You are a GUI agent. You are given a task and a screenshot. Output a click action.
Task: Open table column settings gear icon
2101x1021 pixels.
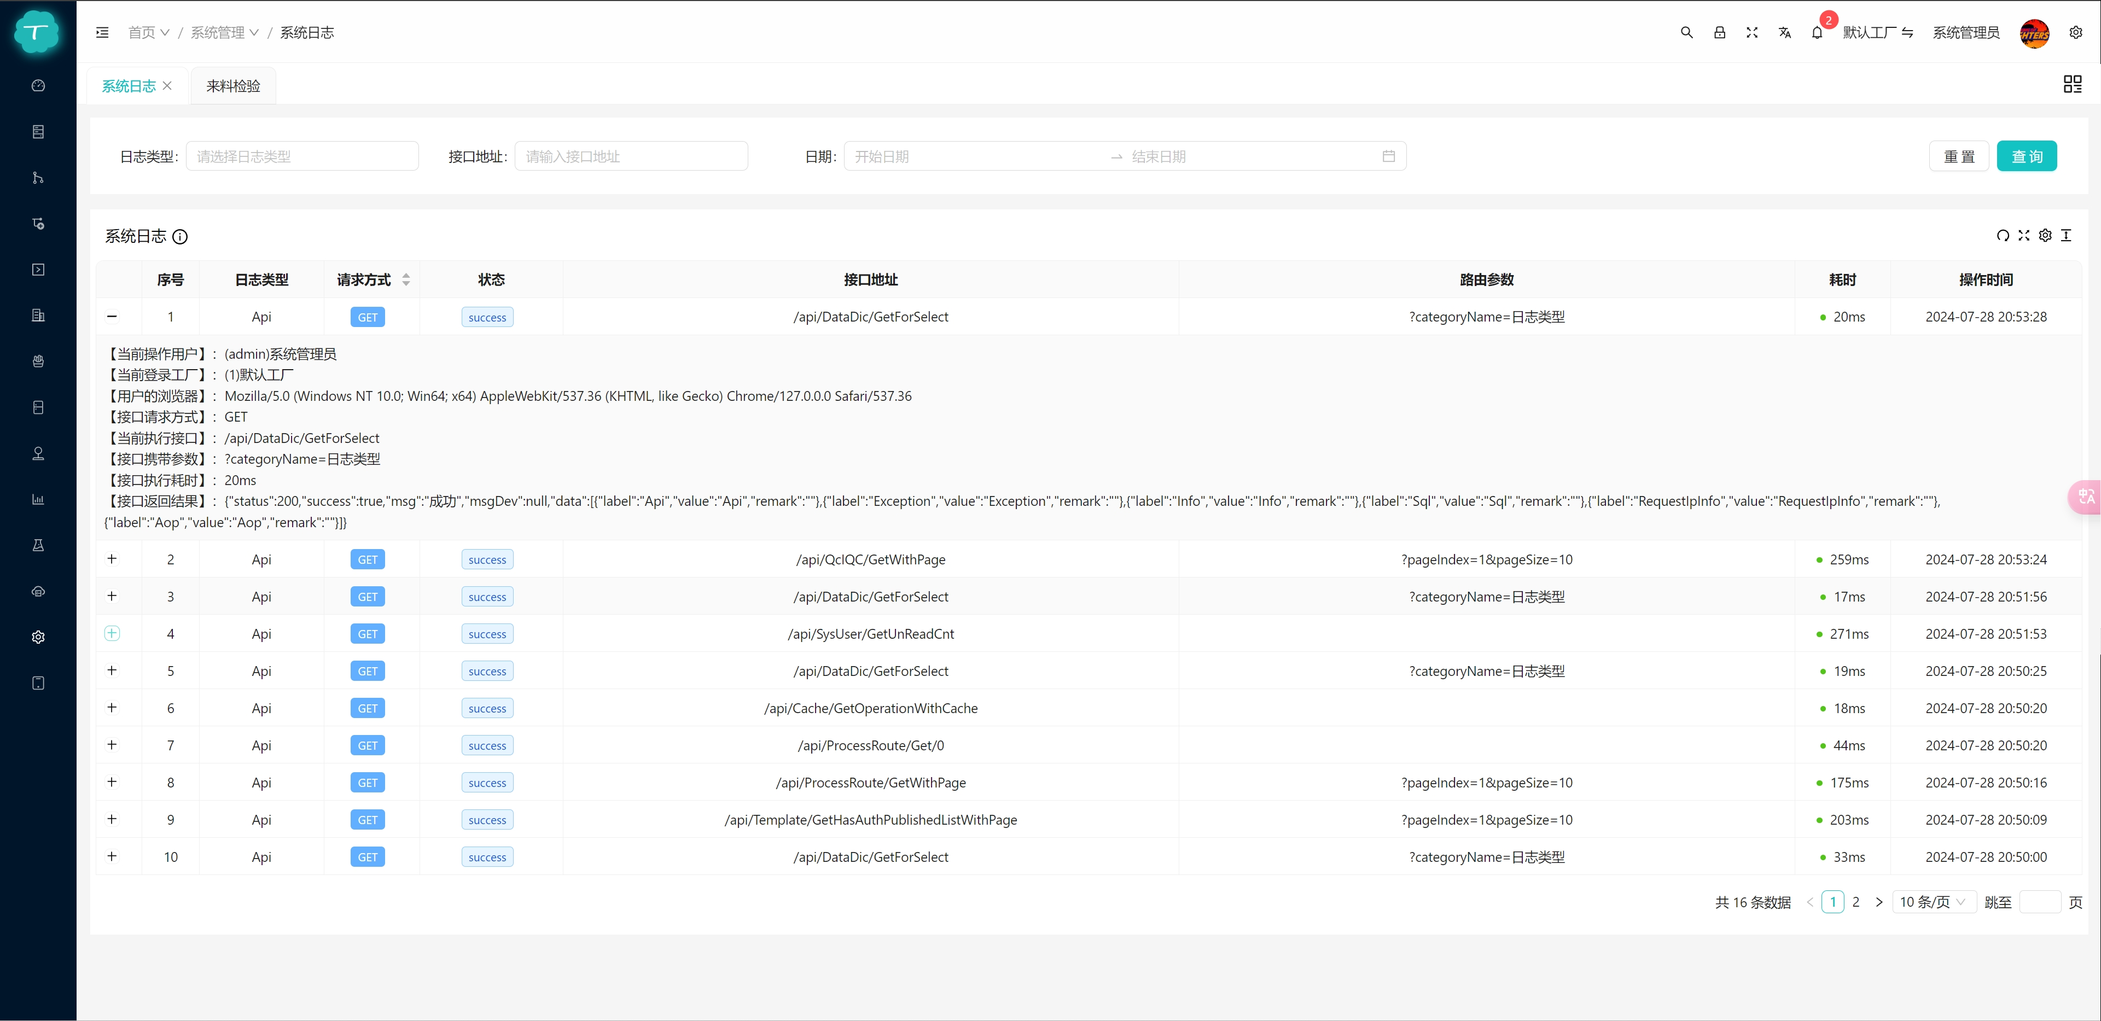tap(2045, 236)
